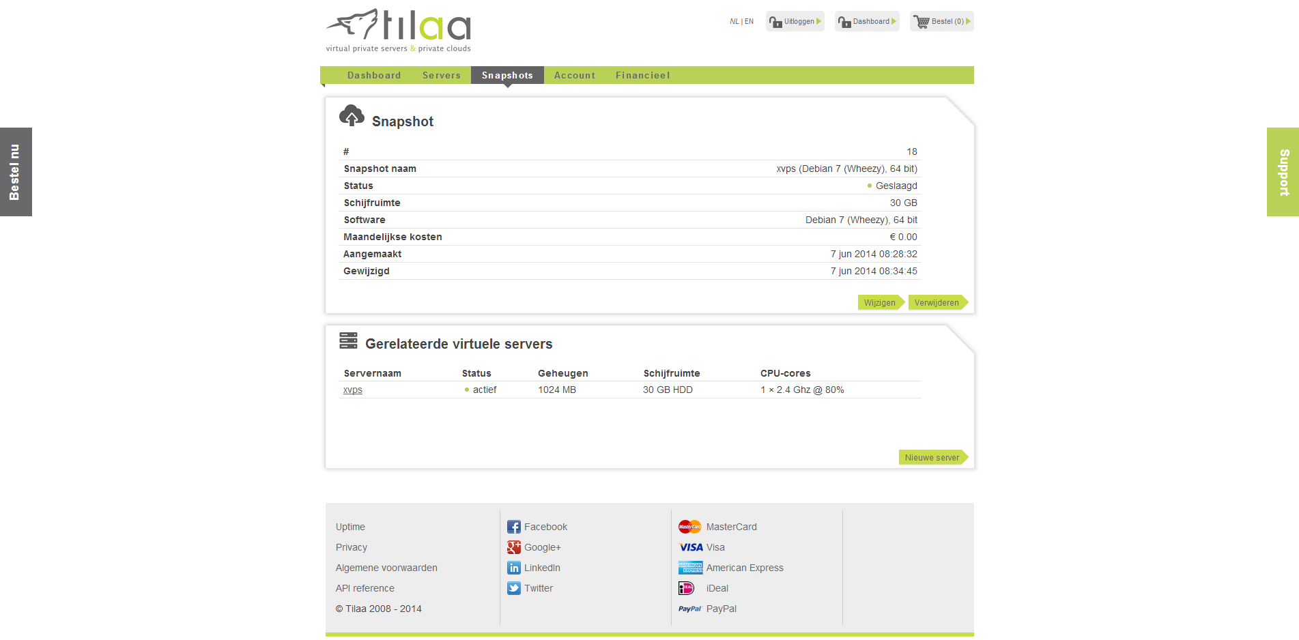Click the PayPal logo icon
The image size is (1299, 640).
click(689, 609)
